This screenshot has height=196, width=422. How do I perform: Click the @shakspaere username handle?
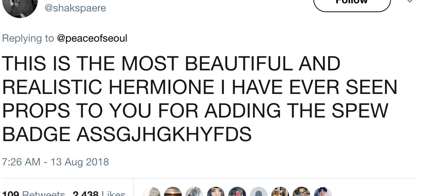pyautogui.click(x=75, y=7)
